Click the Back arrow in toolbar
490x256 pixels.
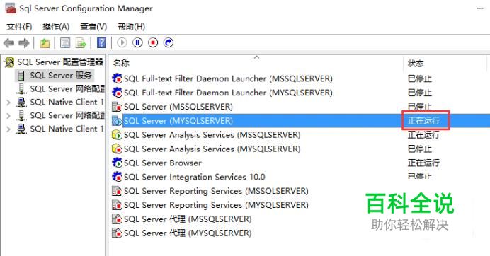point(8,42)
